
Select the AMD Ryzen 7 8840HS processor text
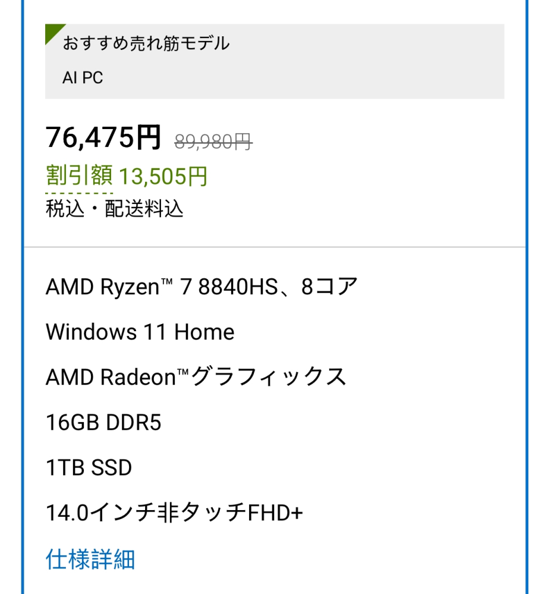162,287
